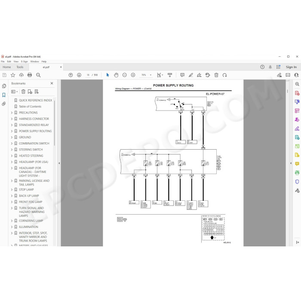Open the Attachments paperclip panel
Screen dimensions: 301x301
[x=4, y=104]
